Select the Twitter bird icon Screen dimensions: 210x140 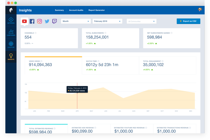coord(47,21)
